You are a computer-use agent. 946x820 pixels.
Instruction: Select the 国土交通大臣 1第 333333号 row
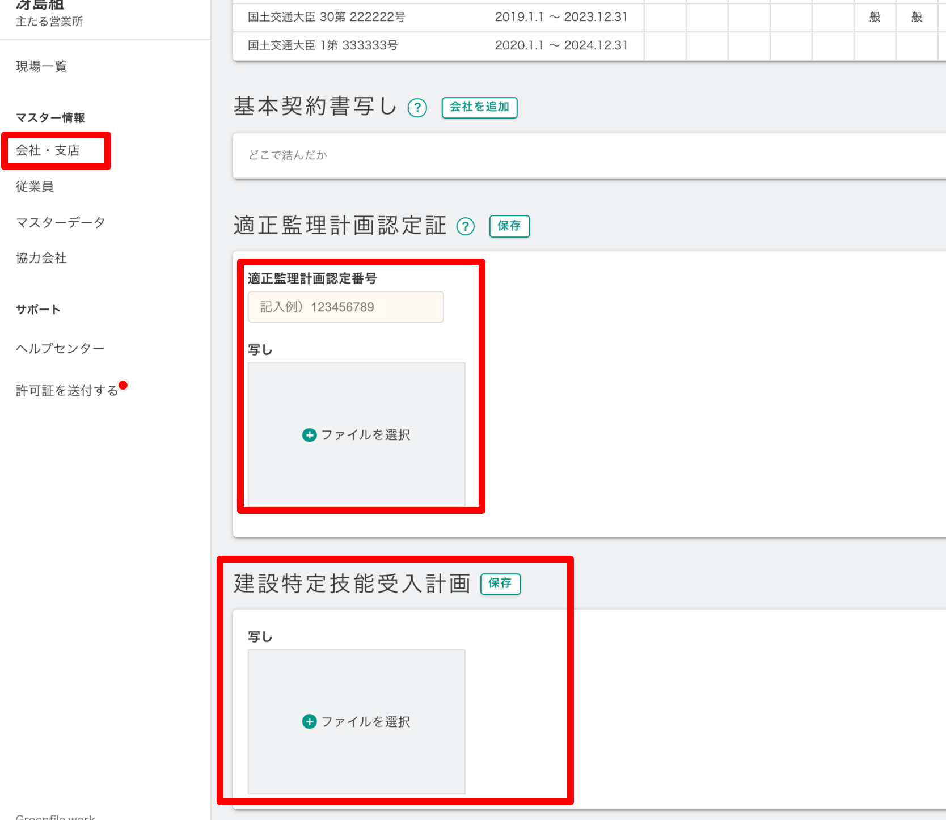tap(590, 45)
